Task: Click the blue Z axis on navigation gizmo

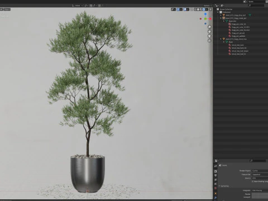Action: coord(205,14)
